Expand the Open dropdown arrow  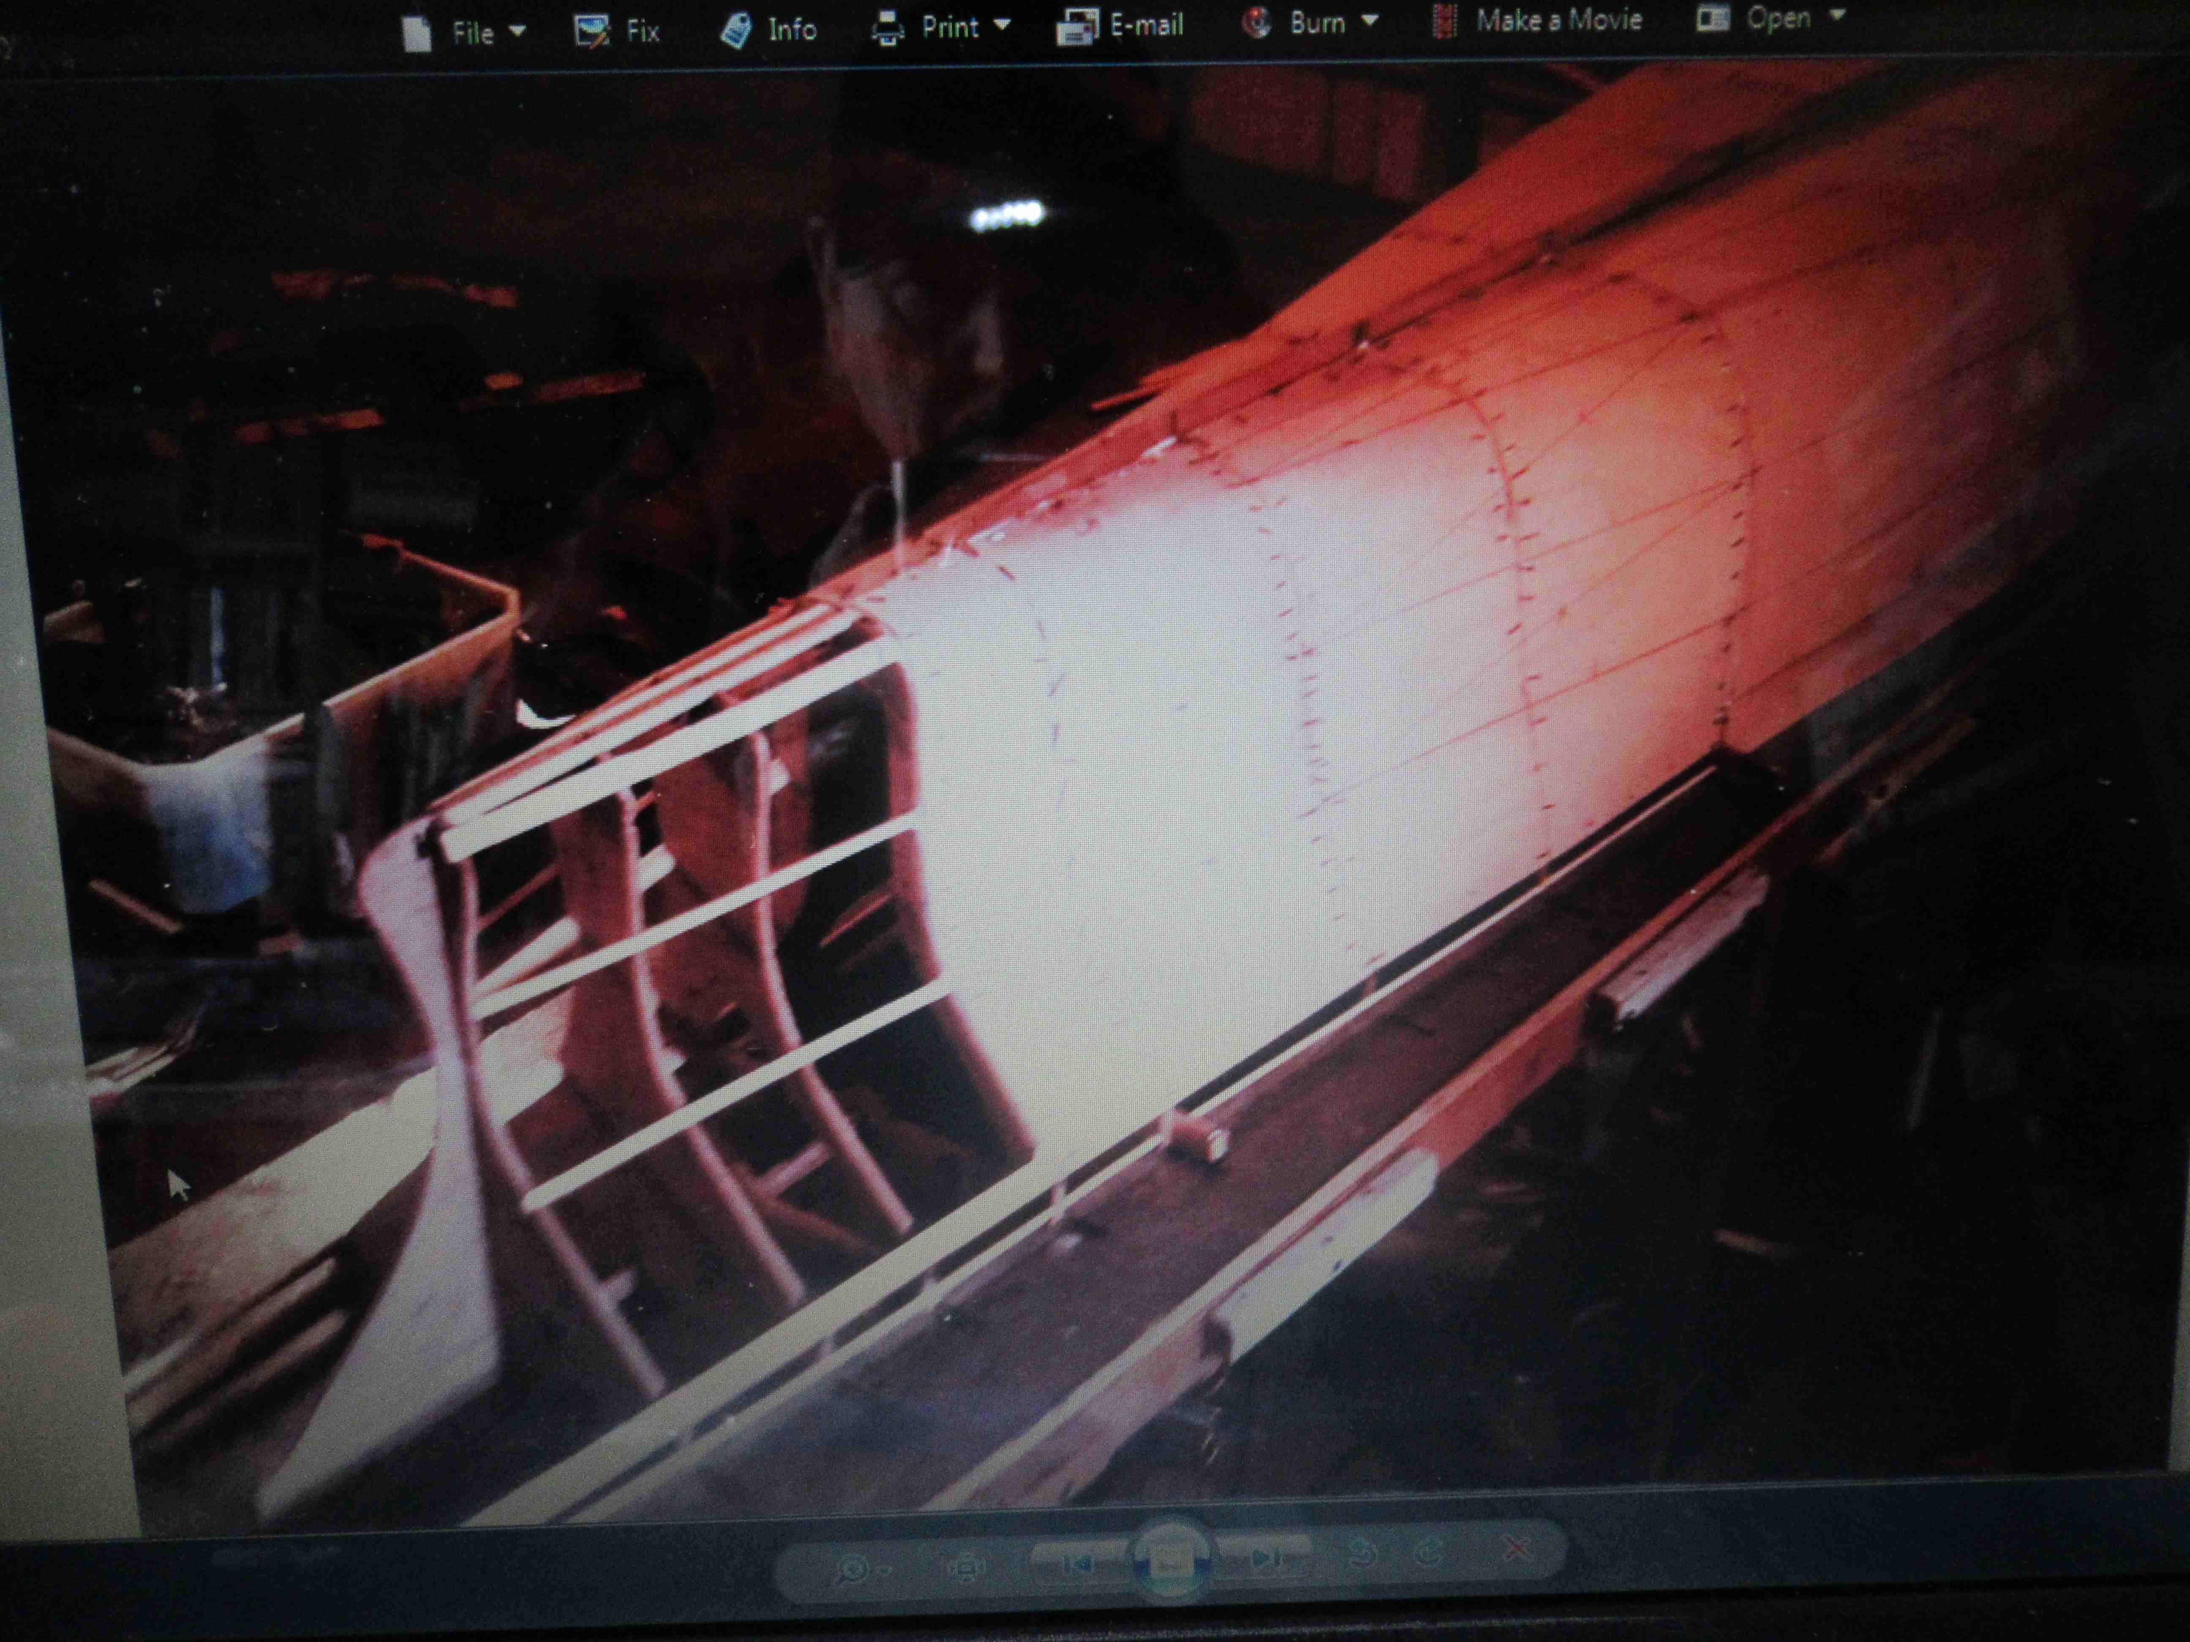pyautogui.click(x=1838, y=16)
